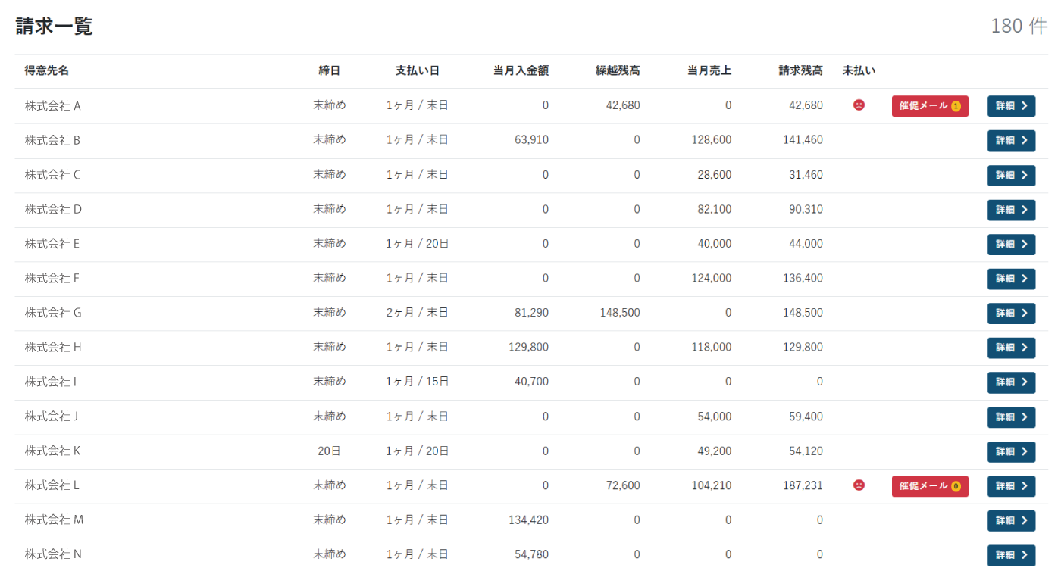Image resolution: width=1061 pixels, height=571 pixels.
Task: Click the 128,600 monthly sales for 株式会社 B
Action: [x=712, y=140]
